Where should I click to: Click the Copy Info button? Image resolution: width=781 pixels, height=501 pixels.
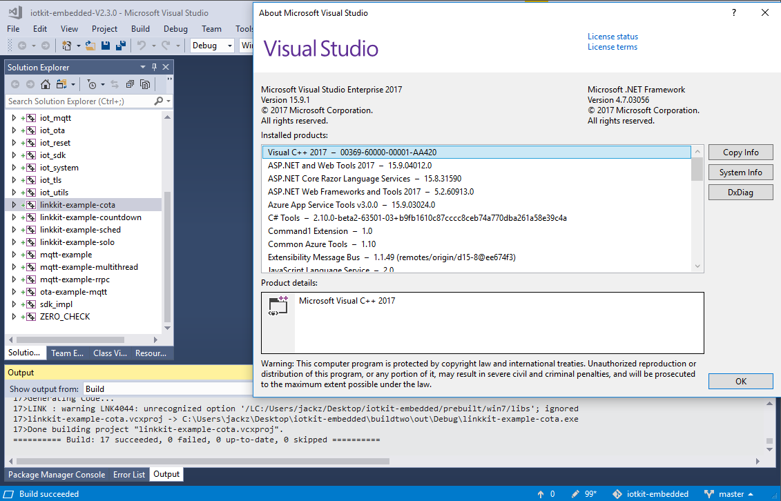pos(740,153)
